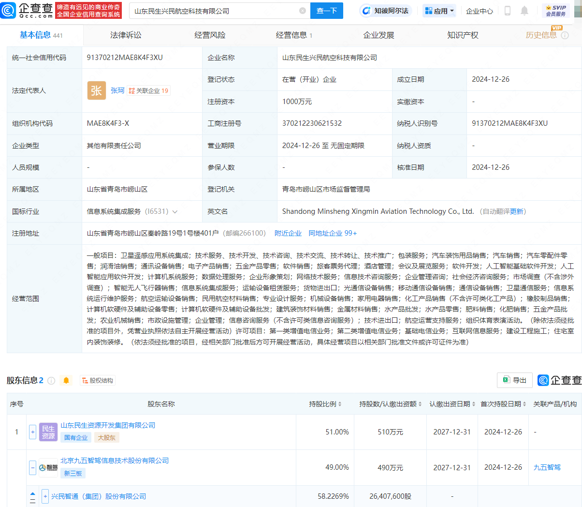Open 知彼阿尔法 AI assistant
The width and height of the screenshot is (582, 507).
(x=385, y=11)
